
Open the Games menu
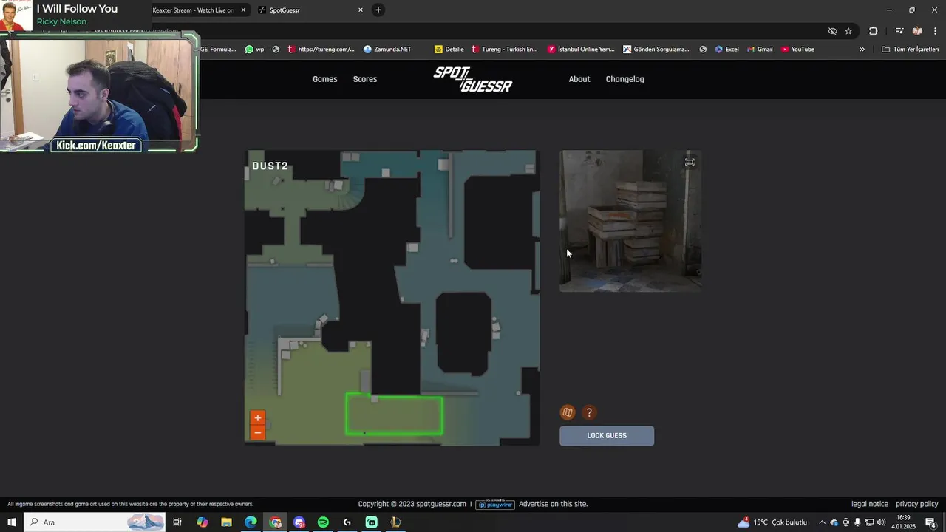(x=325, y=79)
